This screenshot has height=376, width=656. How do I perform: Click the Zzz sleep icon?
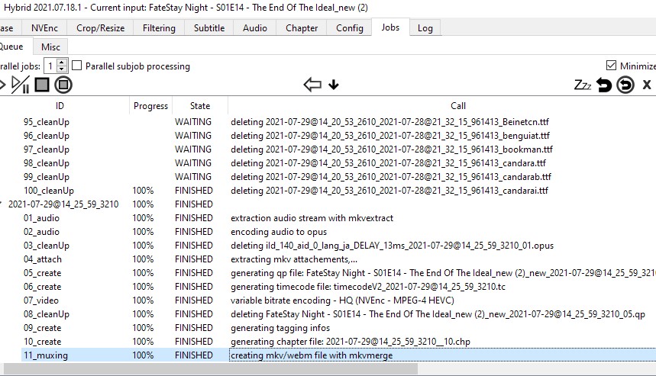(583, 85)
